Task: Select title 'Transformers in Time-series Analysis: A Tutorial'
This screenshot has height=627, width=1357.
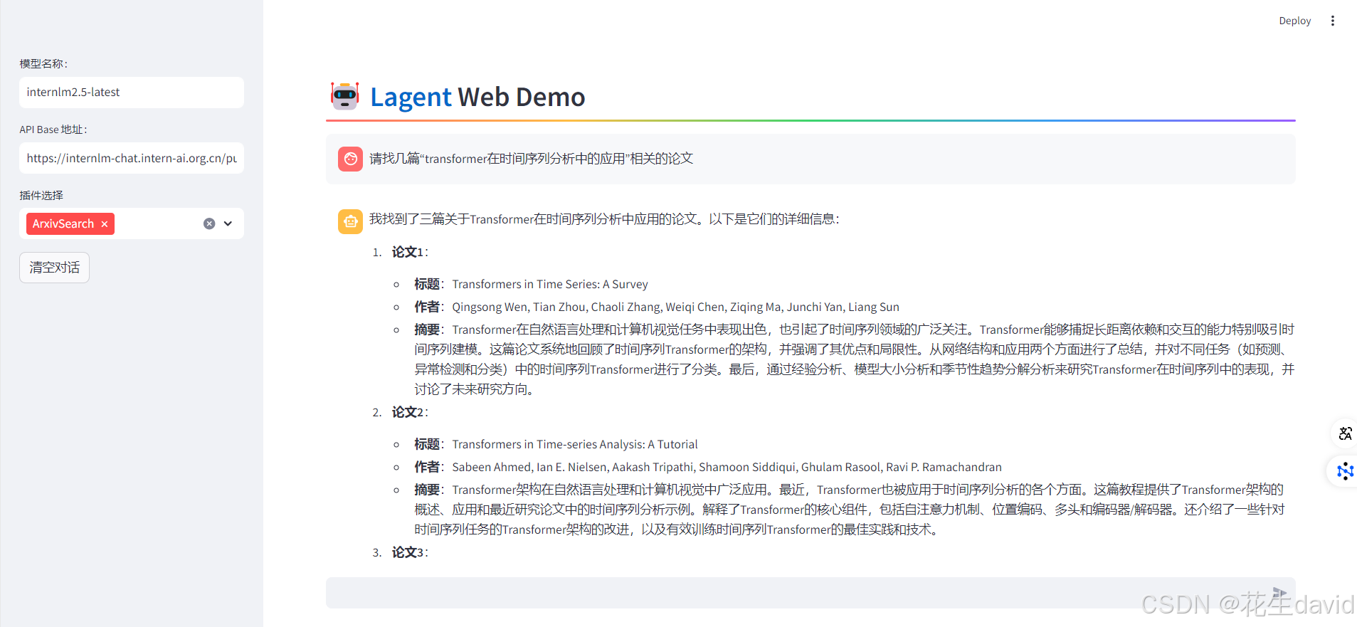Action: coord(575,444)
